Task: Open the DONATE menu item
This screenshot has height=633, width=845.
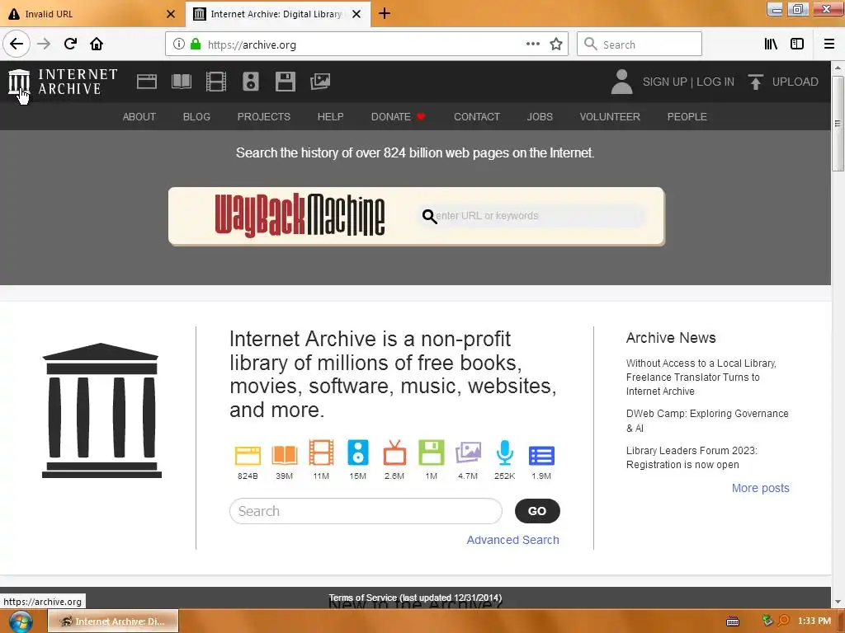Action: [x=399, y=117]
